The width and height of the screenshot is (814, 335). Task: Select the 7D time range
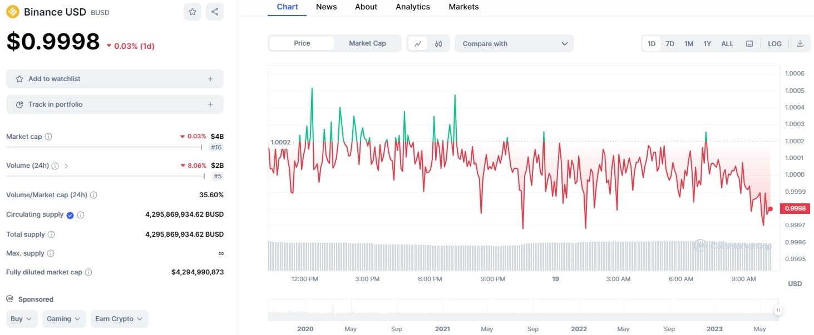(670, 44)
